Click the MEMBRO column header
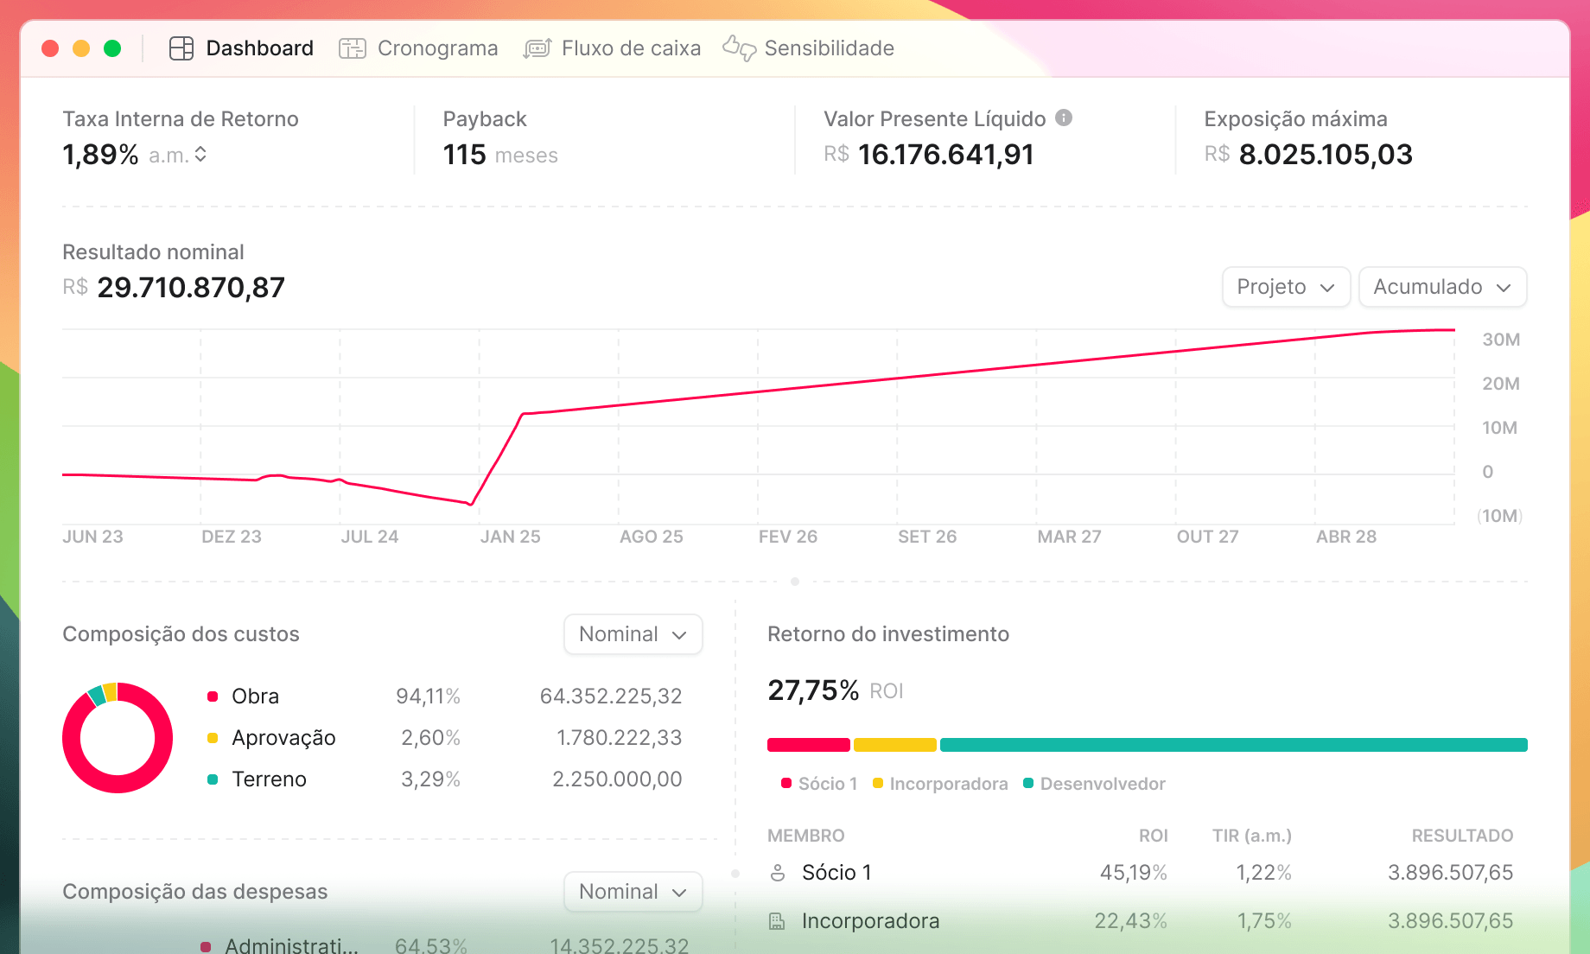The width and height of the screenshot is (1590, 954). [x=806, y=836]
